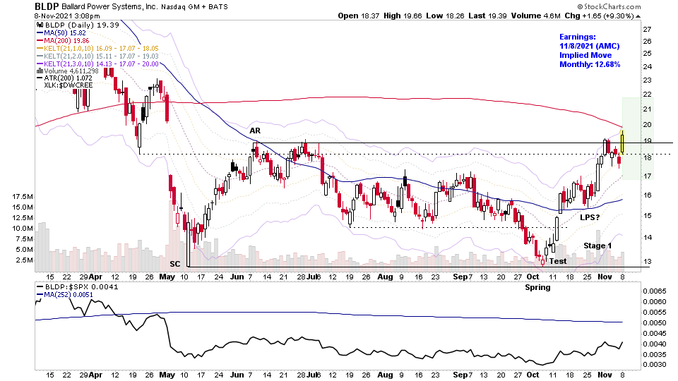Click the 0.0050 ratio axis label
678x381 pixels.
[654, 322]
